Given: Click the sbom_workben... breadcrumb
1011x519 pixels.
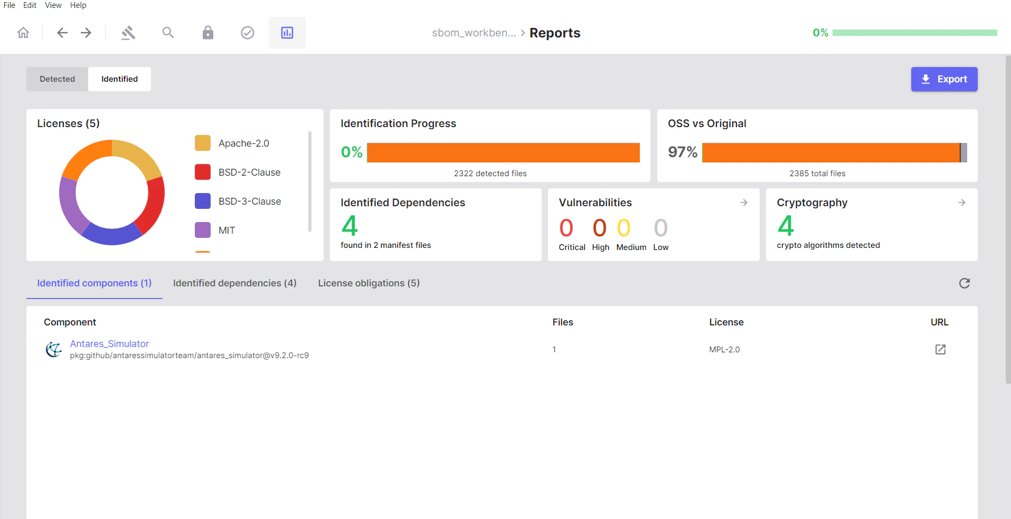Looking at the screenshot, I should (x=474, y=33).
